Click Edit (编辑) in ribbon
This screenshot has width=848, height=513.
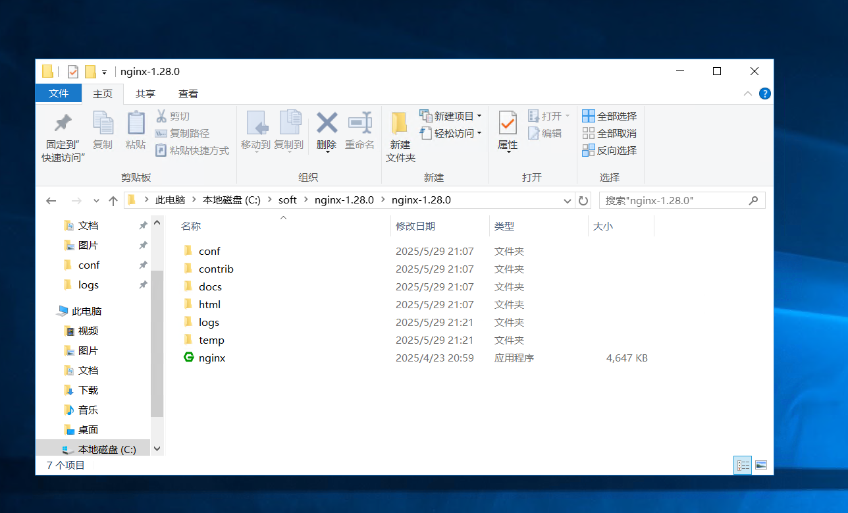click(545, 133)
